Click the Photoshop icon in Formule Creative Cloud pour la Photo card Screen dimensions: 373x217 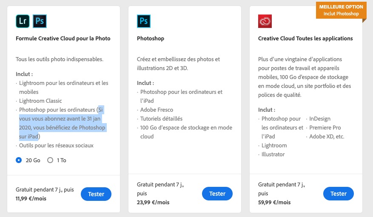coord(40,21)
